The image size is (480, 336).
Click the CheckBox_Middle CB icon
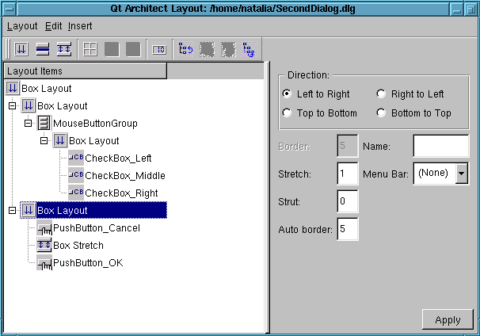click(76, 175)
